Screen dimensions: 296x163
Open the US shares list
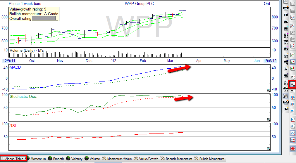coord(286,29)
